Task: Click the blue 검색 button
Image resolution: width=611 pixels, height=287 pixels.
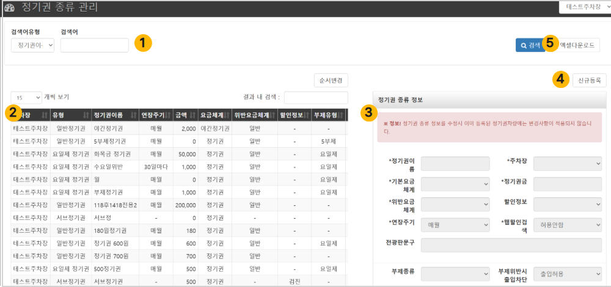Action: (530, 45)
